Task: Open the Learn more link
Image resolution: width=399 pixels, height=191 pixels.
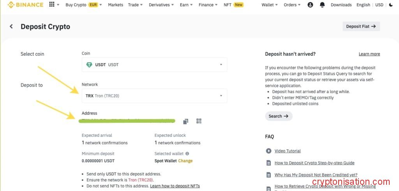Action: click(369, 54)
